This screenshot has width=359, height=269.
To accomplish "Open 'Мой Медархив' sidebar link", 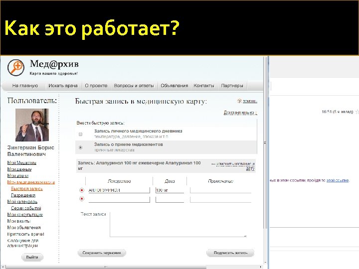I will (x=22, y=162).
